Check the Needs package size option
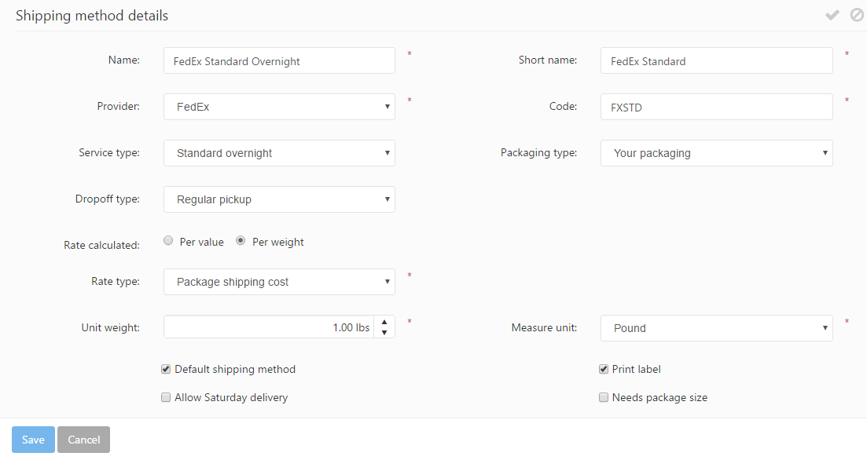This screenshot has height=460, width=867. pos(604,397)
